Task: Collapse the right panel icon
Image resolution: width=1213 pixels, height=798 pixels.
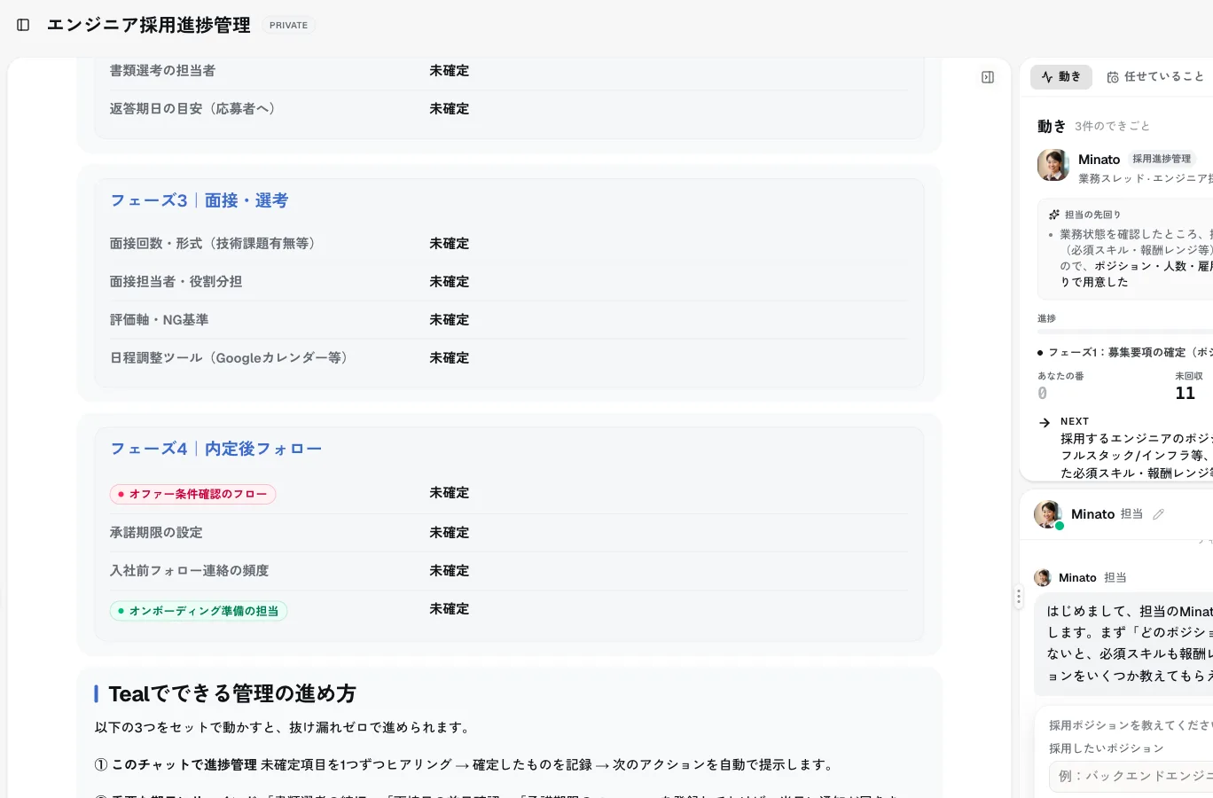Action: tap(988, 77)
